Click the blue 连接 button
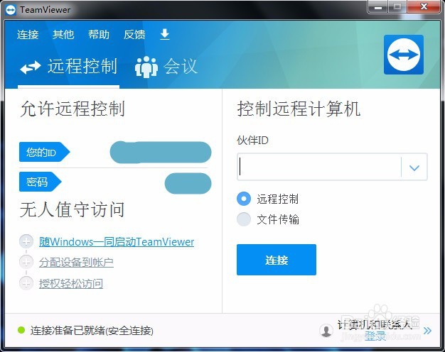 coord(277,260)
